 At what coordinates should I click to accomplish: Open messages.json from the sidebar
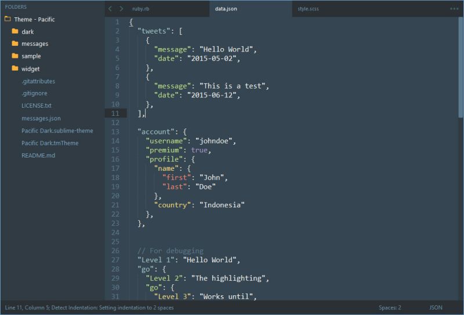(41, 118)
